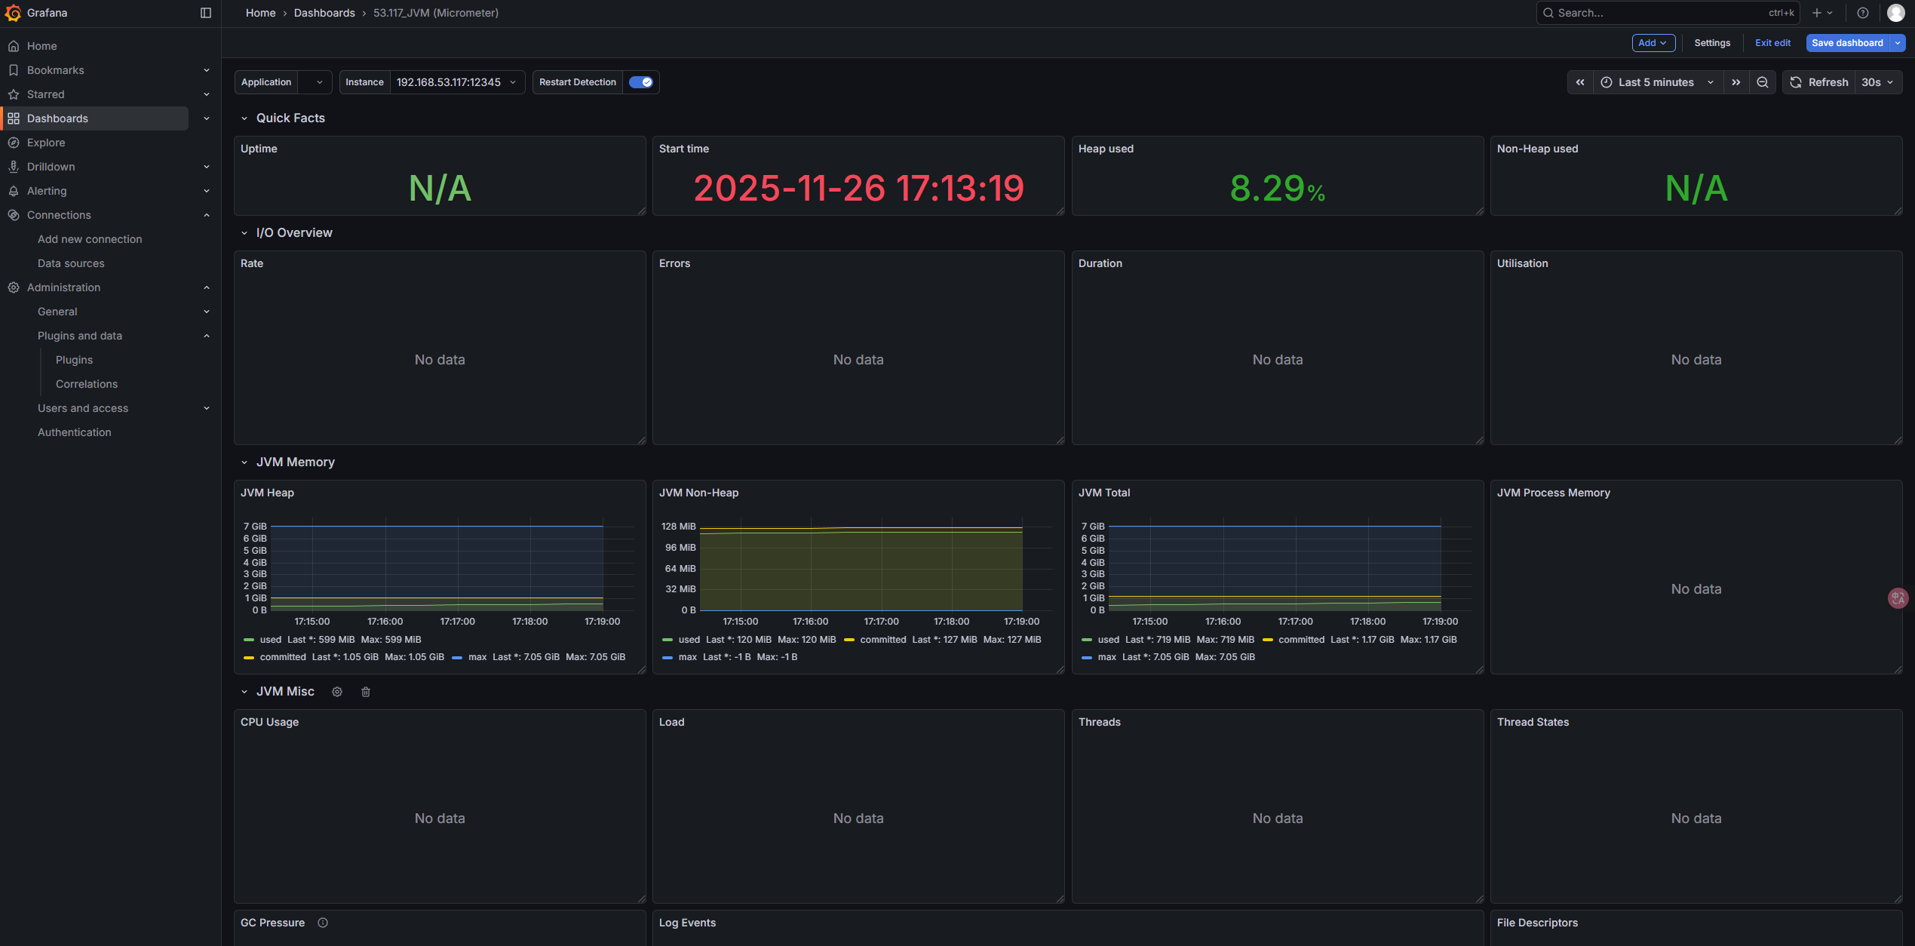Image resolution: width=1915 pixels, height=946 pixels.
Task: Delete the JVM Misc row via trash icon
Action: click(x=366, y=692)
